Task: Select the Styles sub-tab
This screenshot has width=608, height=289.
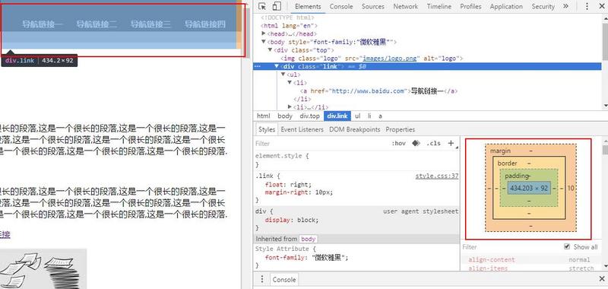Action: [x=267, y=129]
